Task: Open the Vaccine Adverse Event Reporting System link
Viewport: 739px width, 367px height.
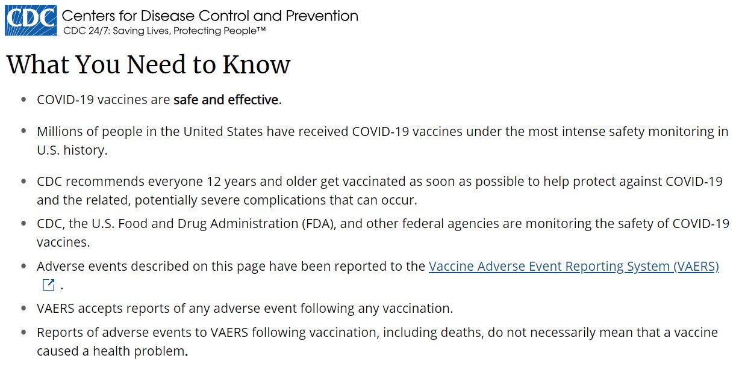Action: [573, 267]
